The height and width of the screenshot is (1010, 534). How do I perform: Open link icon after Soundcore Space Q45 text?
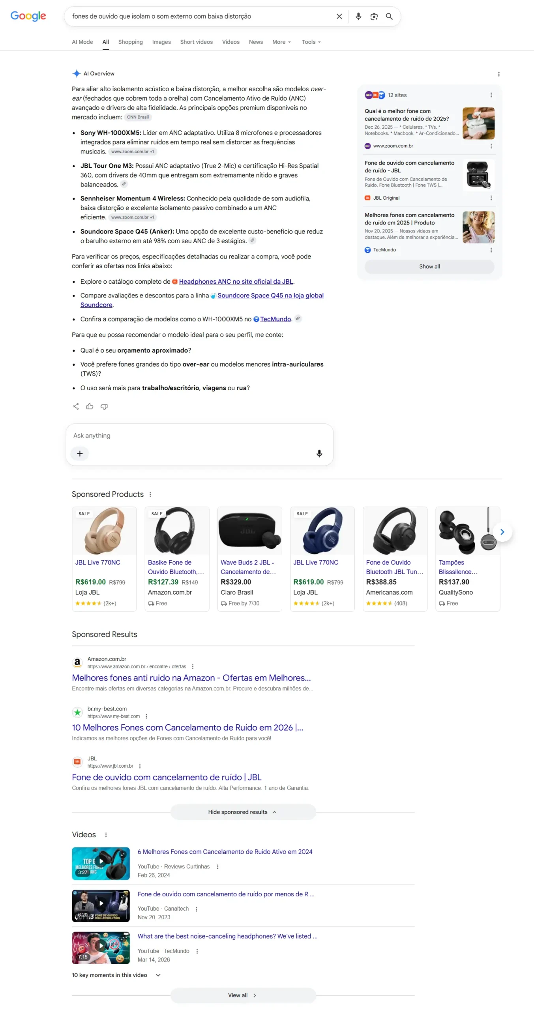click(252, 241)
